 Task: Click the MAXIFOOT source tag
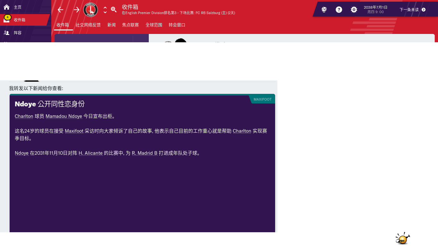tap(262, 99)
